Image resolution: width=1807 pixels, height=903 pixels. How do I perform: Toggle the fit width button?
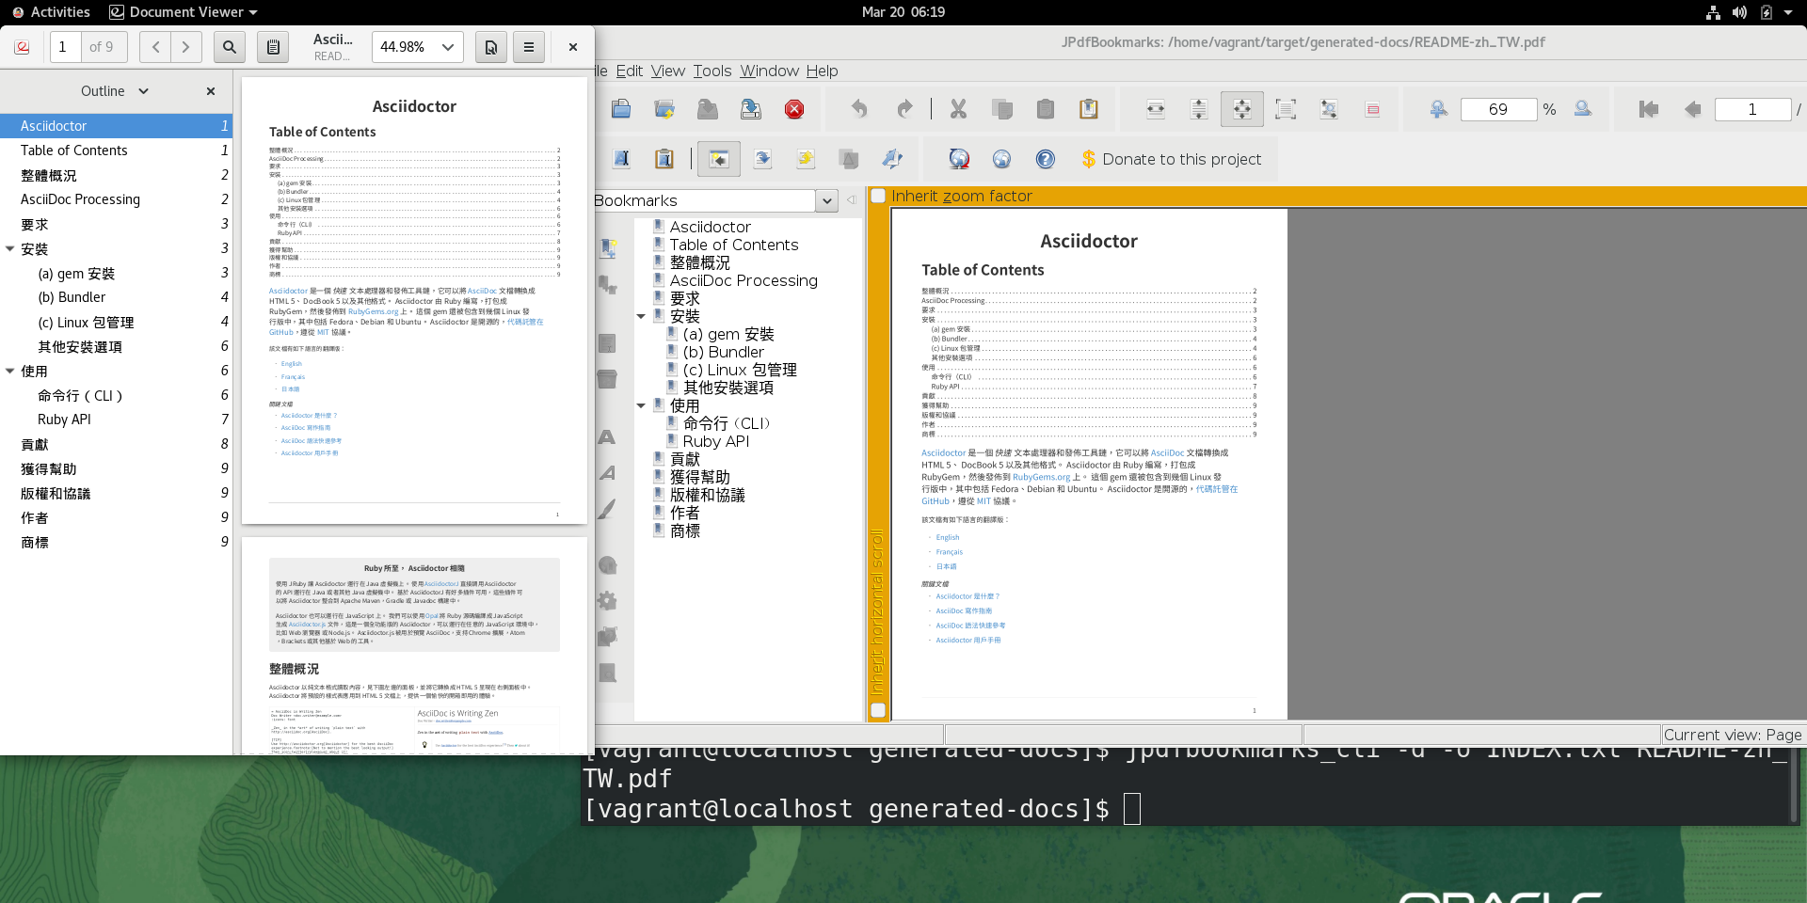(x=1156, y=109)
